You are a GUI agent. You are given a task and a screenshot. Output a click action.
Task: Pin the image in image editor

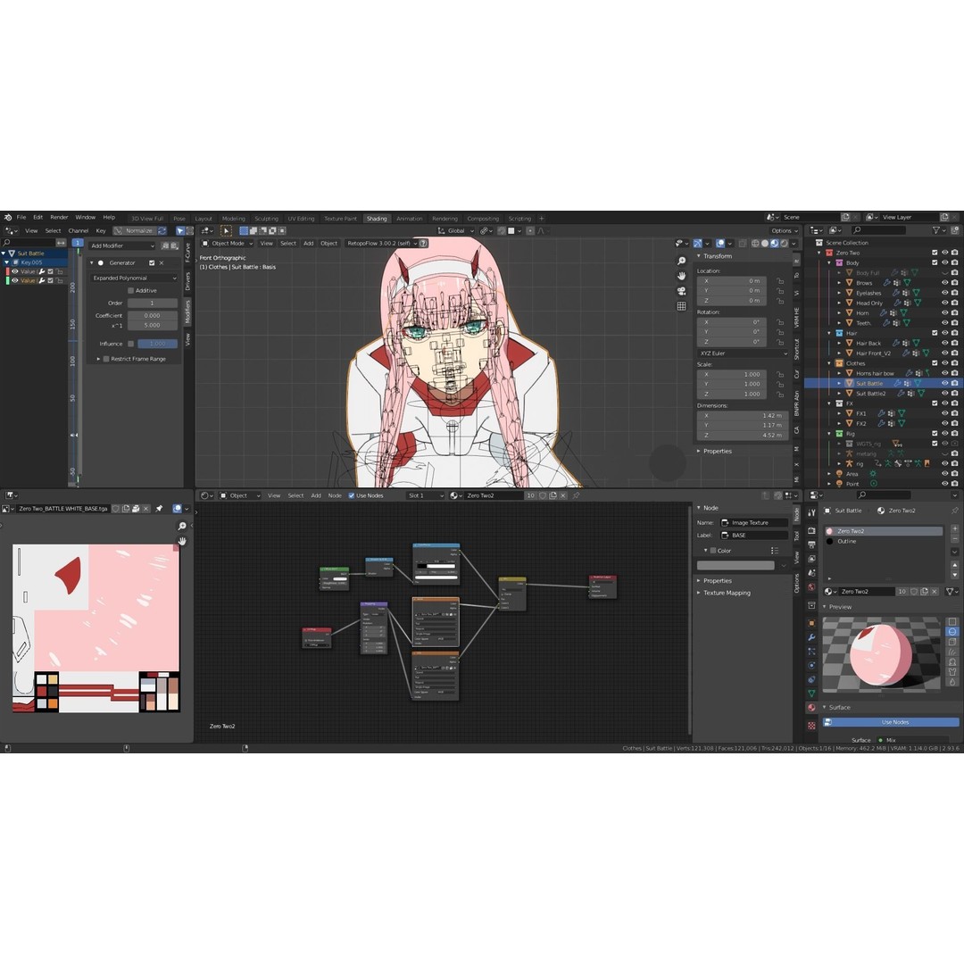point(159,509)
